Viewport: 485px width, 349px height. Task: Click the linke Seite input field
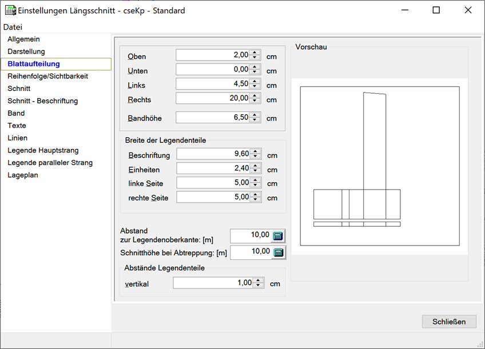(213, 183)
